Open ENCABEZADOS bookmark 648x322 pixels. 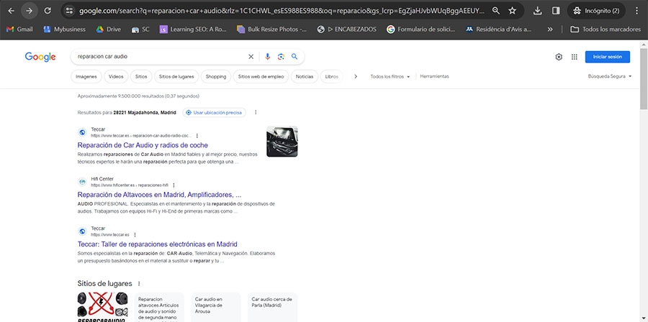[347, 29]
